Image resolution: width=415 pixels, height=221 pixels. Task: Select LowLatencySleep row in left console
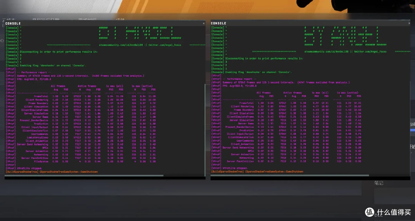(81, 137)
